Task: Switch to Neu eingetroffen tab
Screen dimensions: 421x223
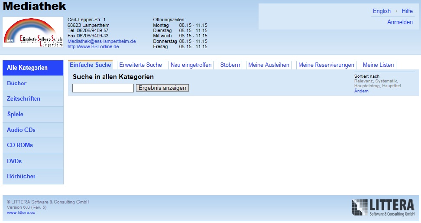Action: pyautogui.click(x=191, y=65)
